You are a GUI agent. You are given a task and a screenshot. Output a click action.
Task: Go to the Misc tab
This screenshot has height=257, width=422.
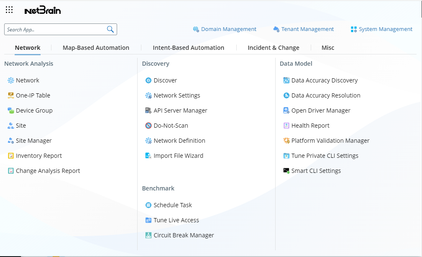[x=327, y=48]
